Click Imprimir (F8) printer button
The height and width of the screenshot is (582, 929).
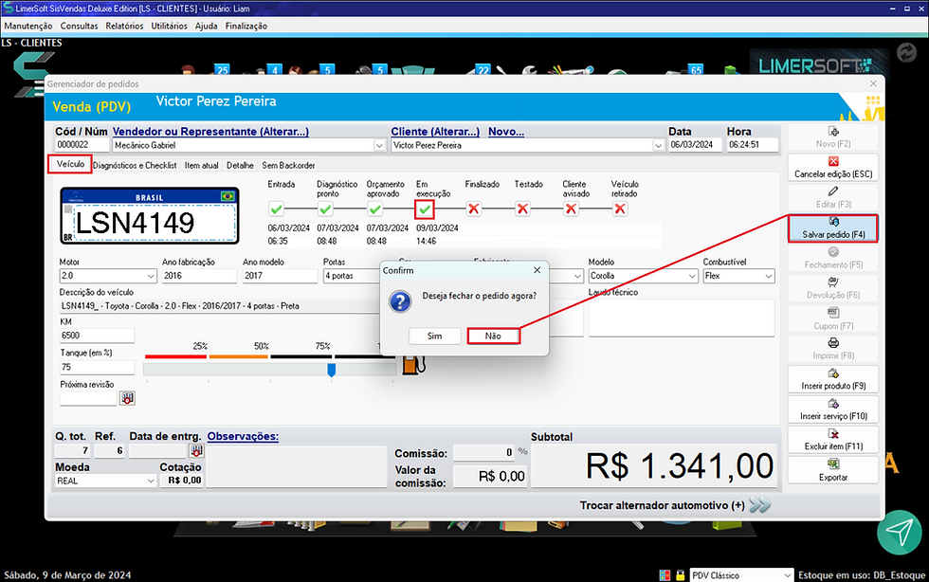click(x=832, y=349)
